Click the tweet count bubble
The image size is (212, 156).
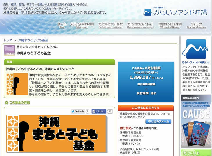pyautogui.click(x=87, y=111)
